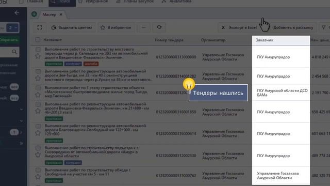The height and width of the screenshot is (186, 330).
Task: Open the sidebar number dropdown showing 2
Action: tap(12, 27)
